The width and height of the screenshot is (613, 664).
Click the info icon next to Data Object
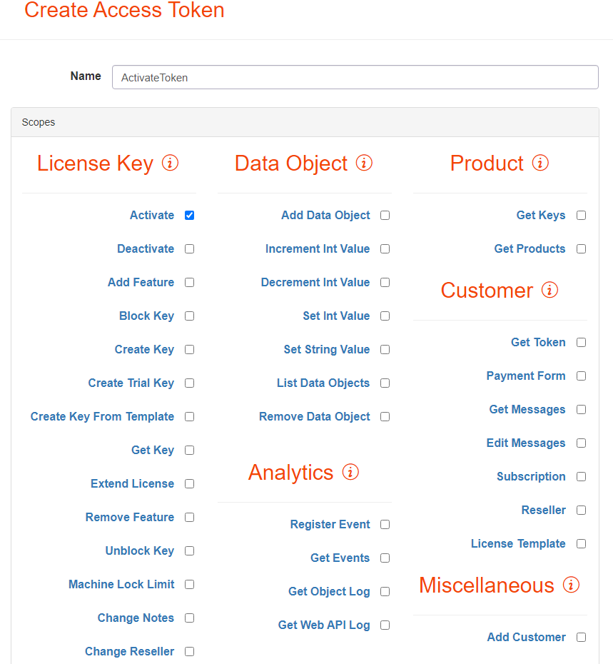point(364,163)
